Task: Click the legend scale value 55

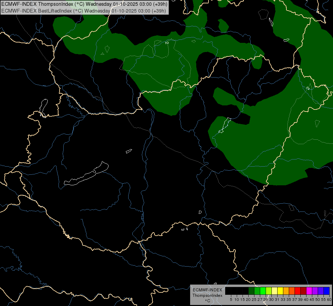Action: 323,300
